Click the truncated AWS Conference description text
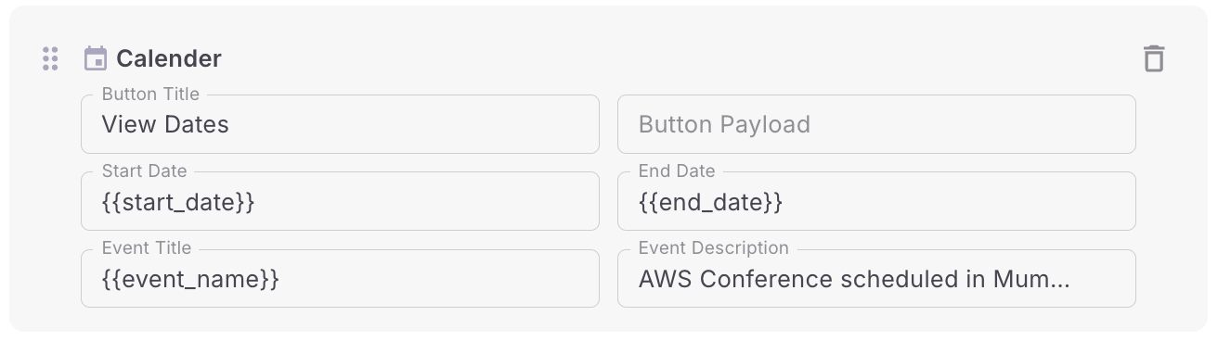The width and height of the screenshot is (1218, 341). click(x=854, y=279)
